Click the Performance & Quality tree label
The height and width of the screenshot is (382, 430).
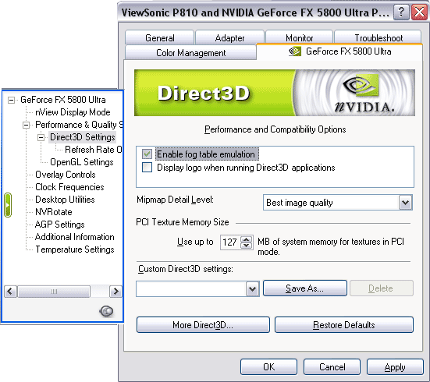pyautogui.click(x=79, y=125)
